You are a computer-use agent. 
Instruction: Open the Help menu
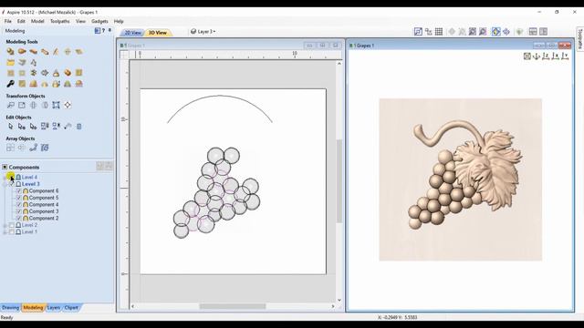pos(119,21)
